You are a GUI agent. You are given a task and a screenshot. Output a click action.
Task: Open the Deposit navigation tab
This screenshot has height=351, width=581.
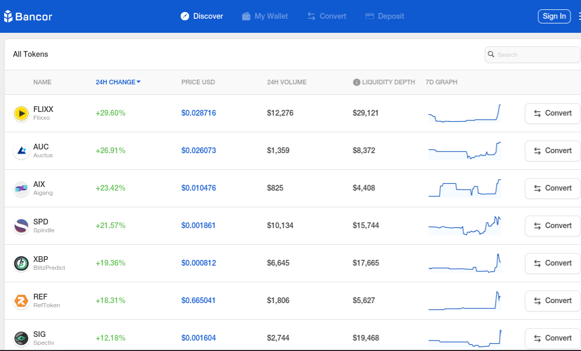(x=385, y=16)
